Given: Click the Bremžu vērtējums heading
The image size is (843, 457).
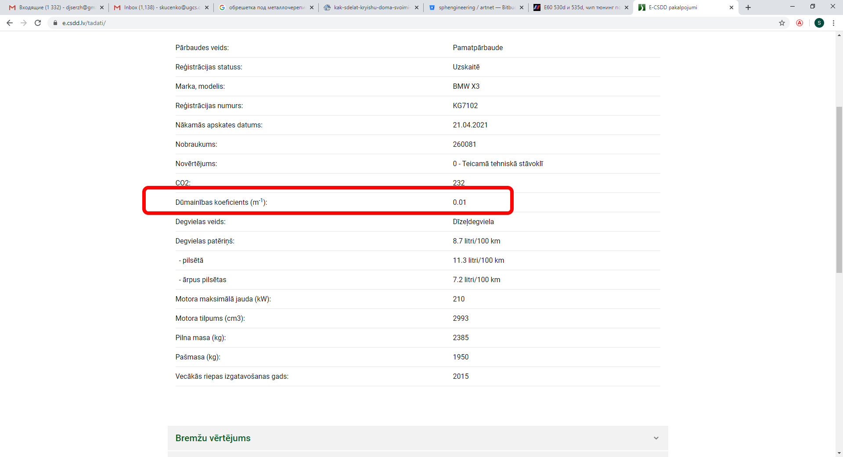Looking at the screenshot, I should point(213,438).
